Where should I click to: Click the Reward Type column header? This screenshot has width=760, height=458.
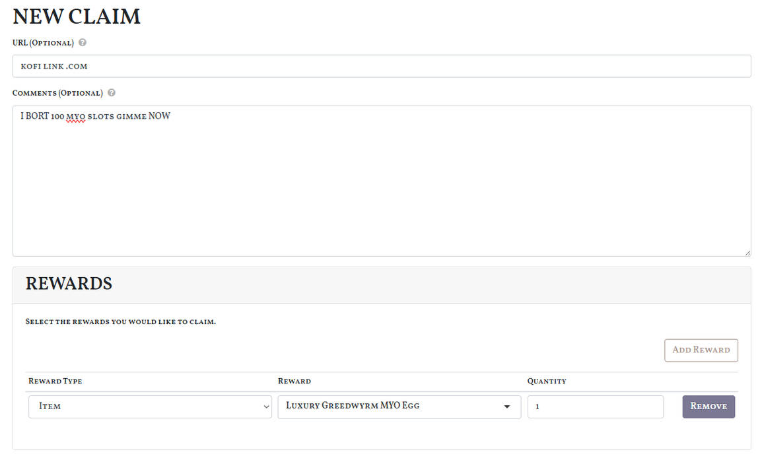pyautogui.click(x=55, y=381)
